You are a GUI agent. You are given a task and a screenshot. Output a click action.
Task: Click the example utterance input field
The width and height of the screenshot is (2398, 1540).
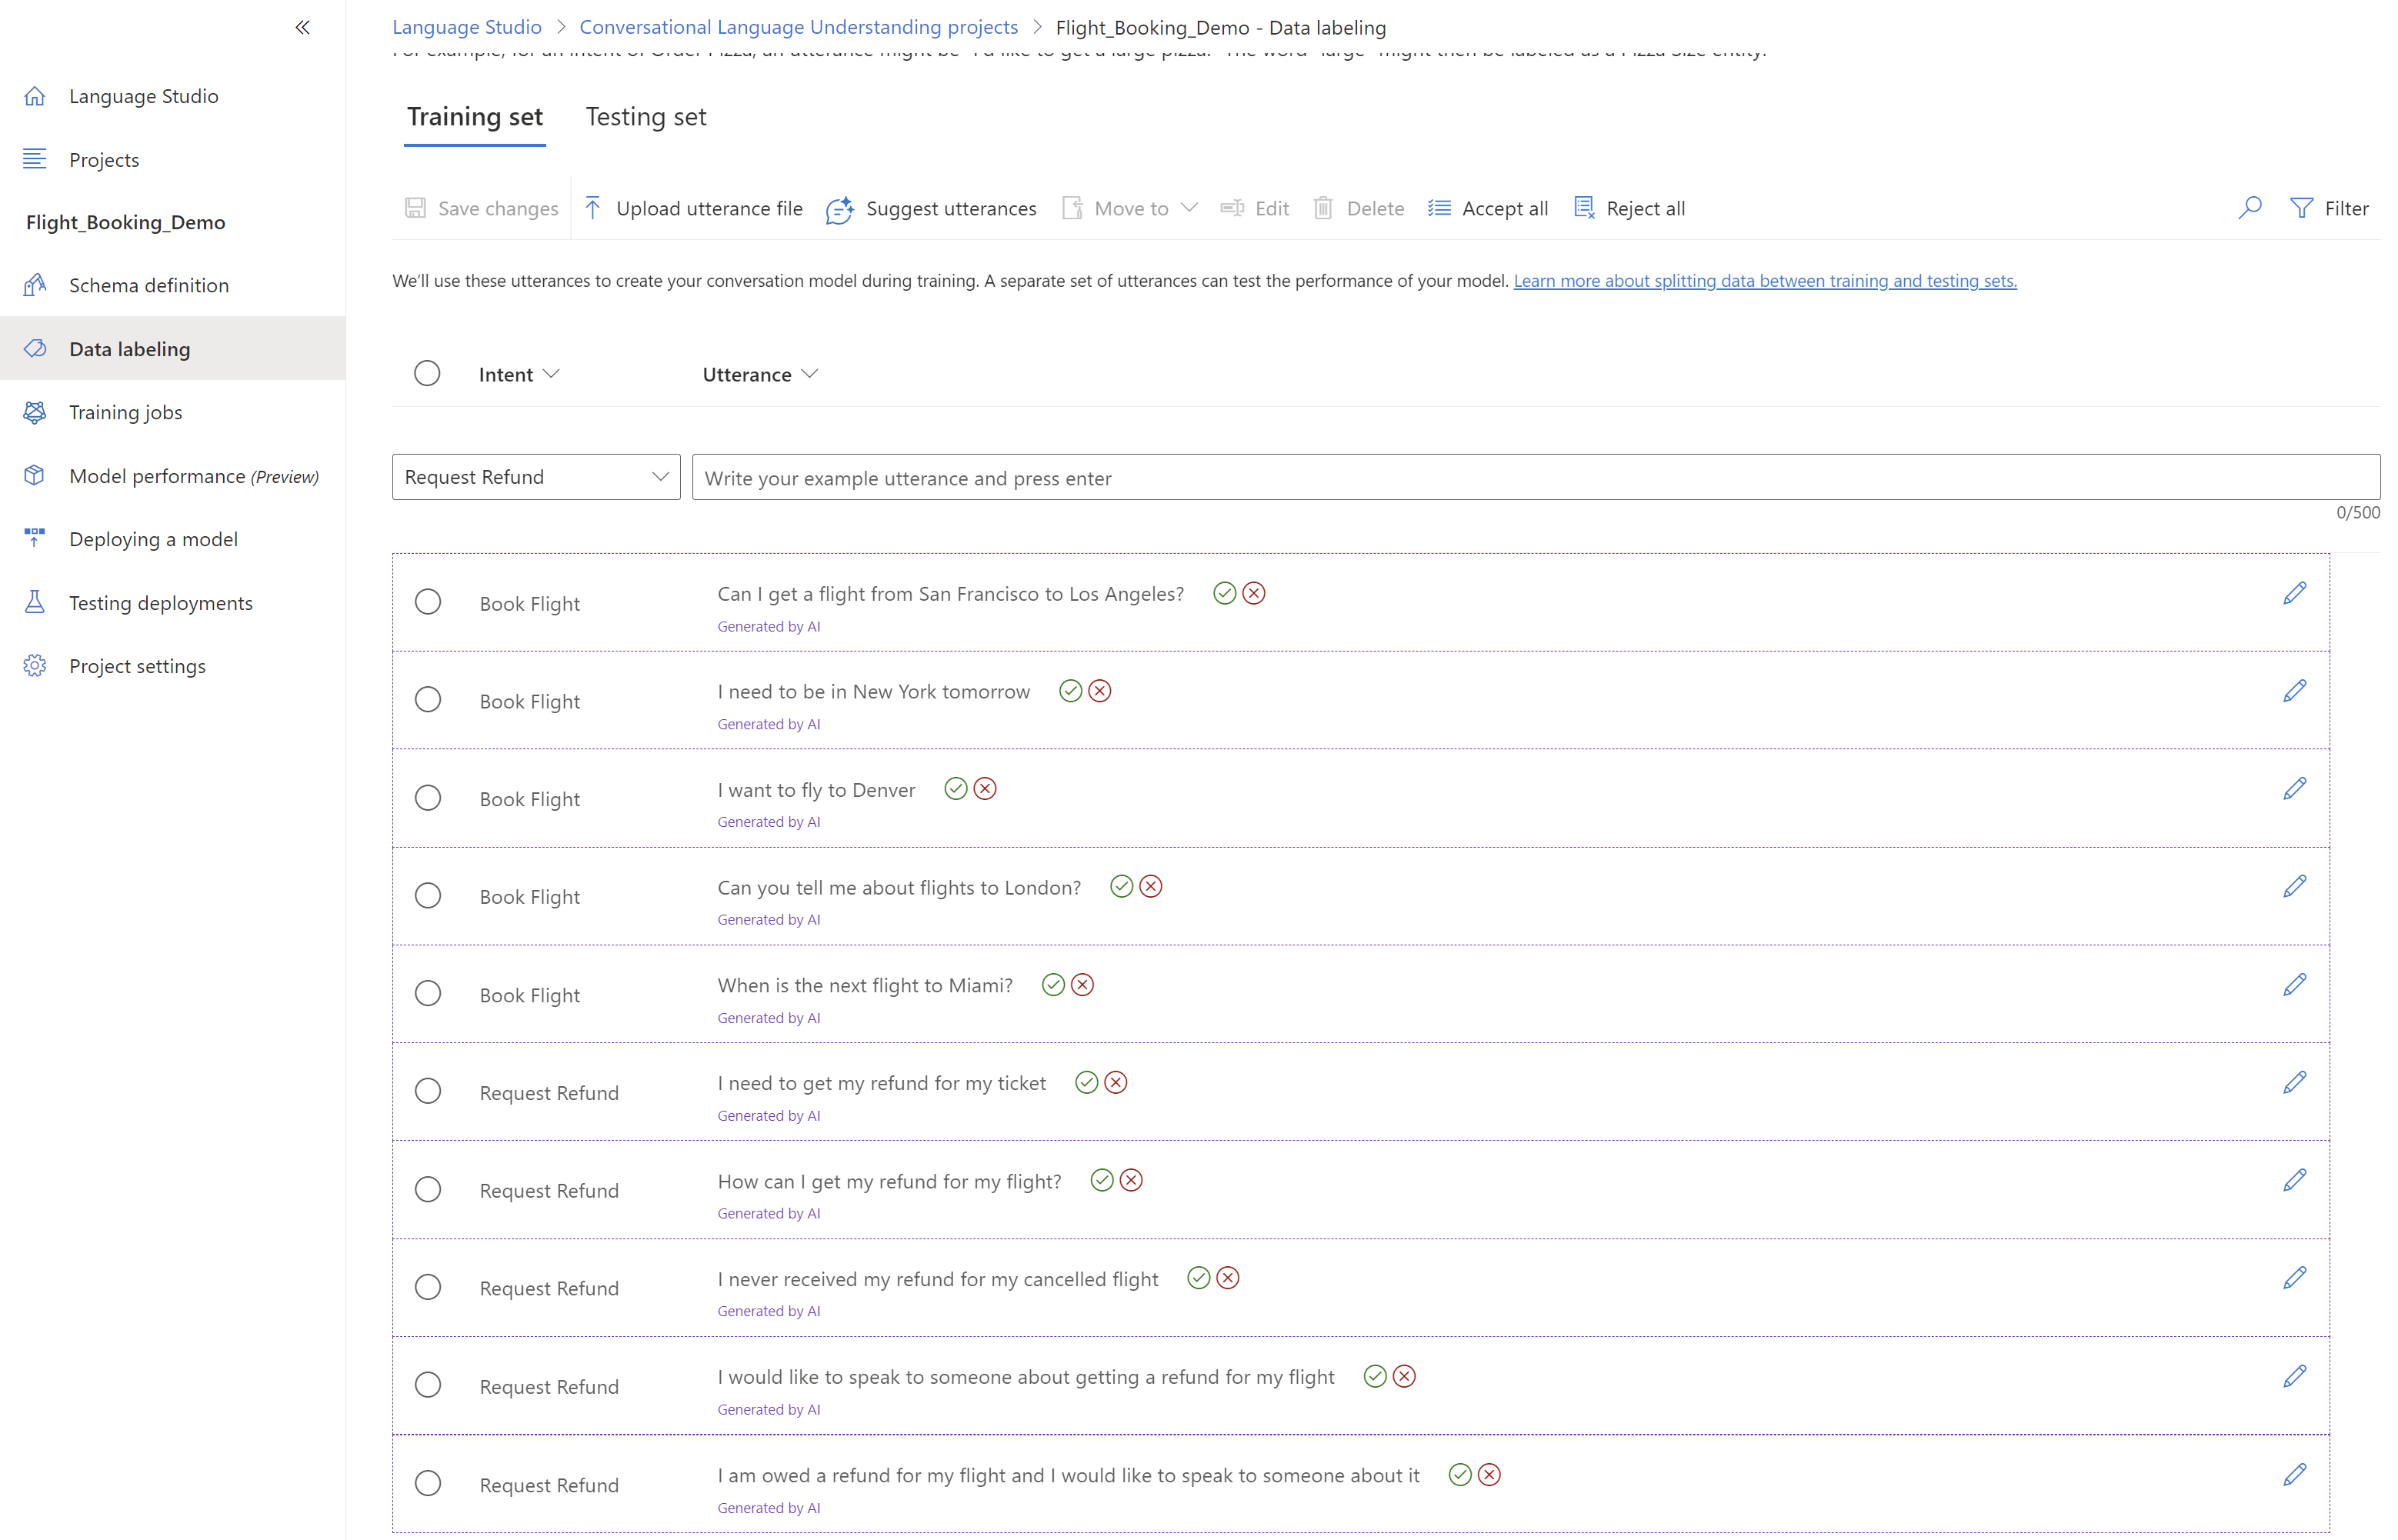[1535, 478]
